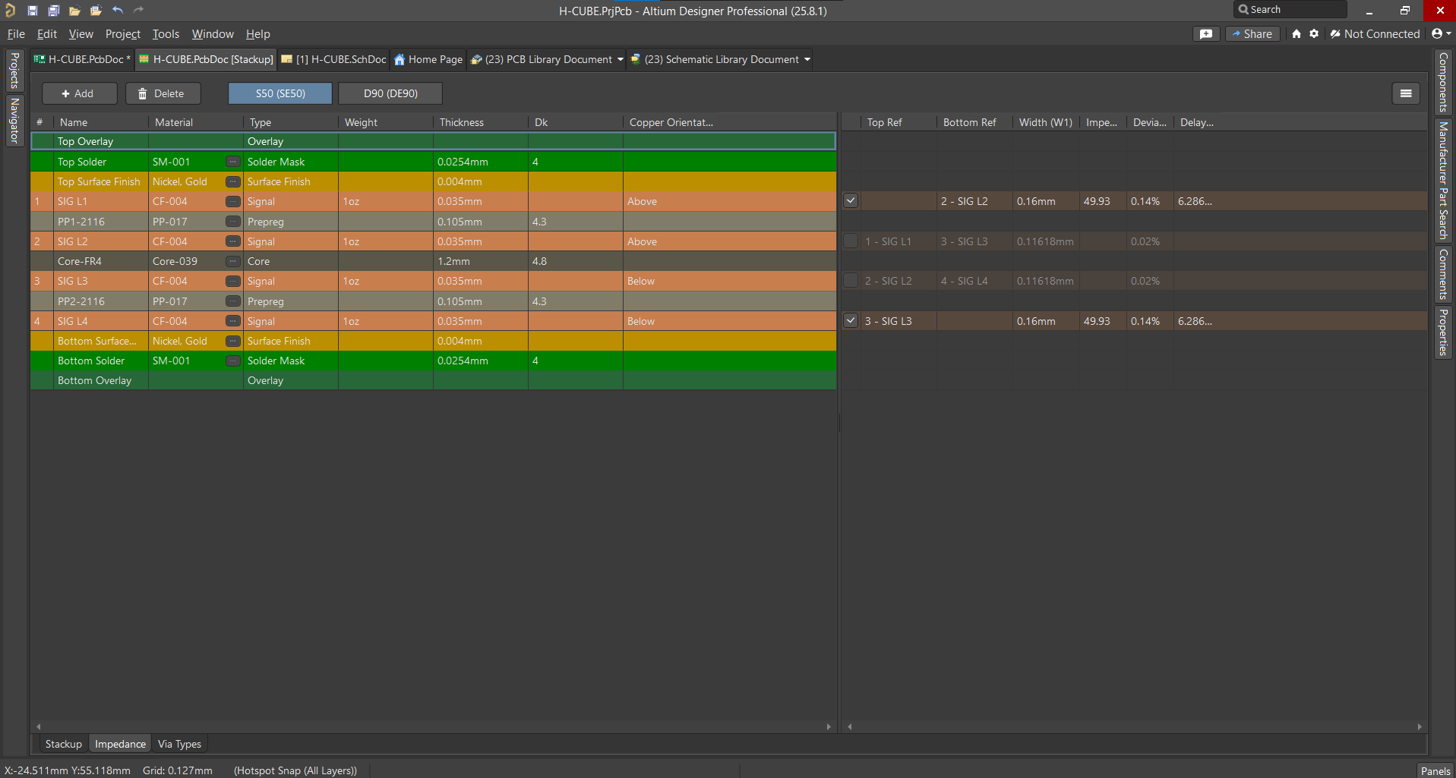Open the user account icon
This screenshot has height=778, width=1456.
(1437, 34)
